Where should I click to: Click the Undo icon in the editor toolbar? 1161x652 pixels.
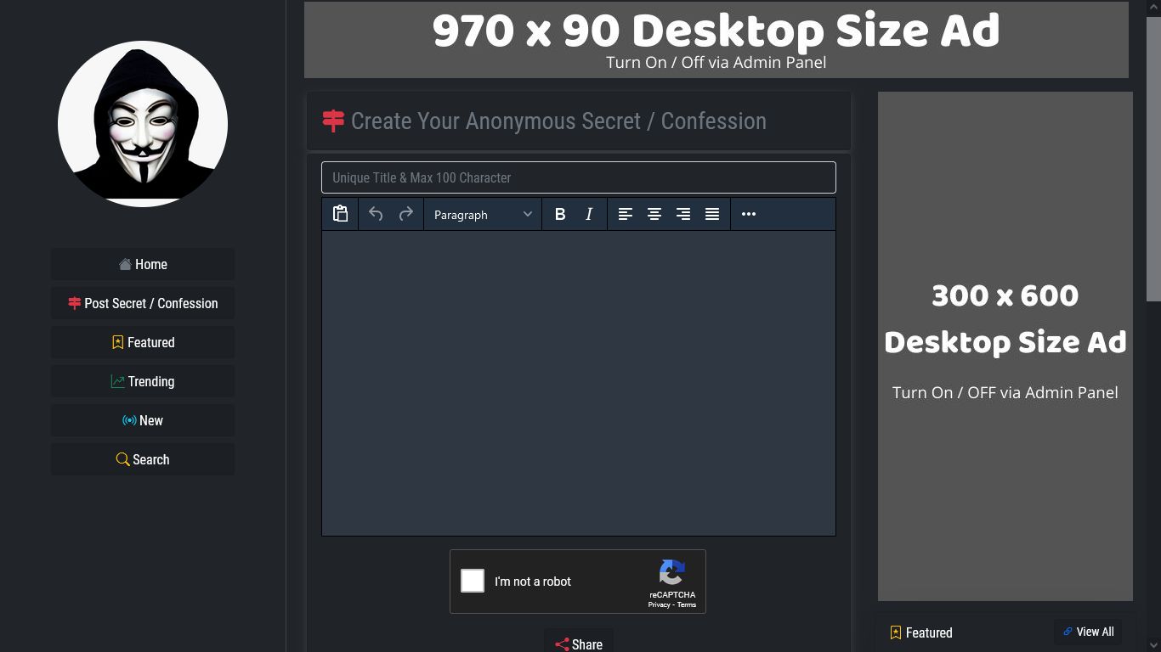tap(376, 214)
